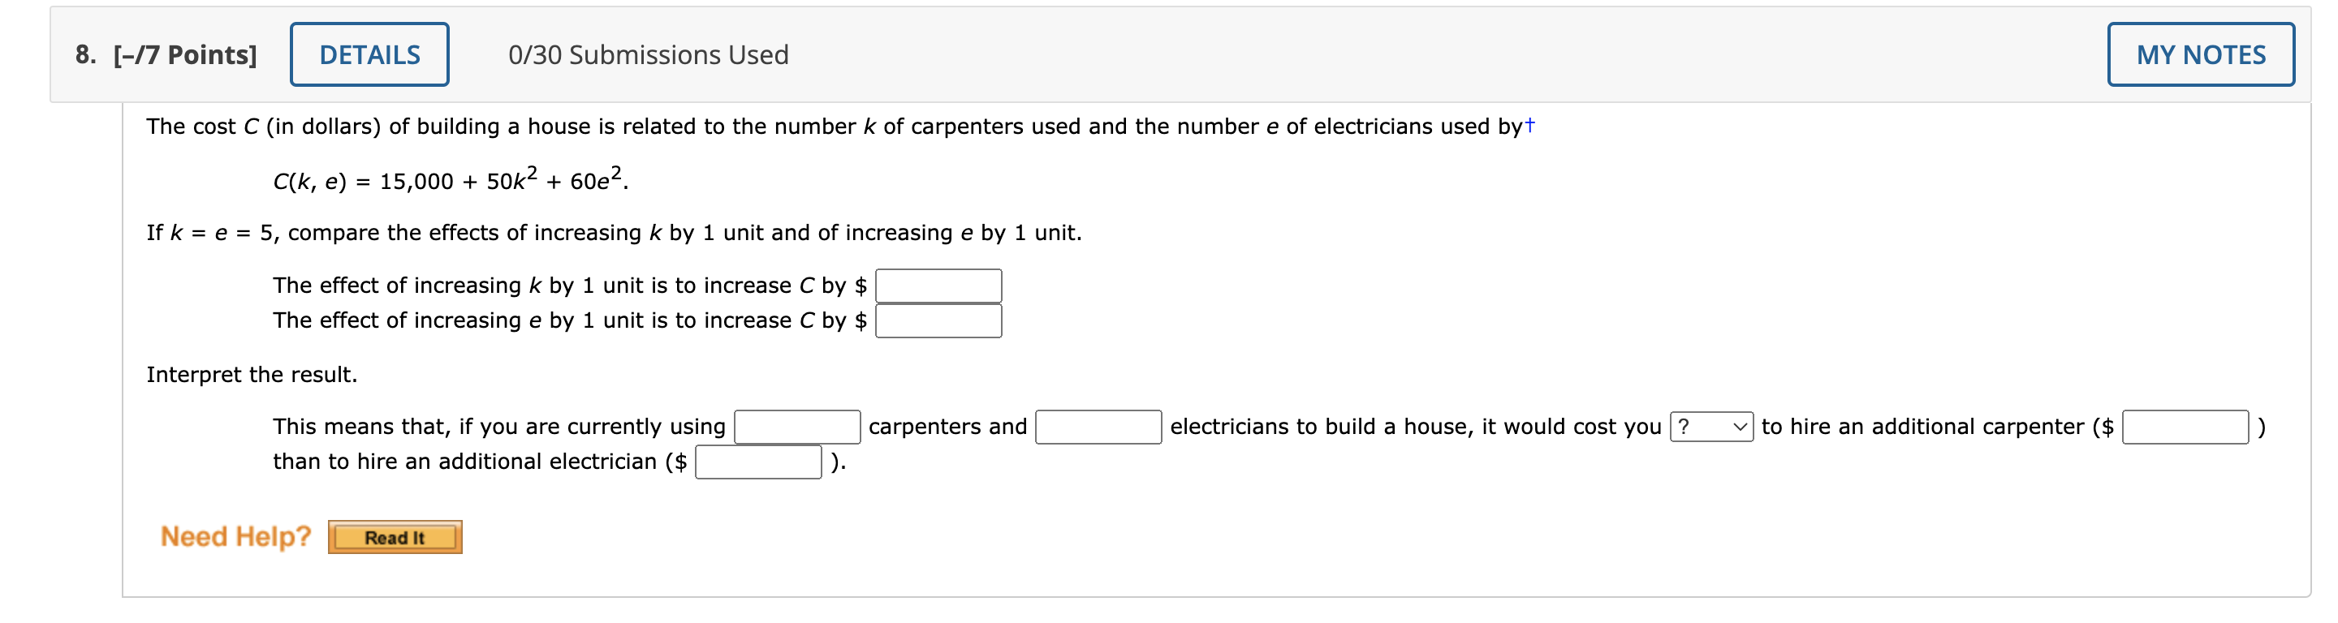Select the carpenters count input field
Screen dimensions: 2338x623
pyautogui.click(x=797, y=426)
